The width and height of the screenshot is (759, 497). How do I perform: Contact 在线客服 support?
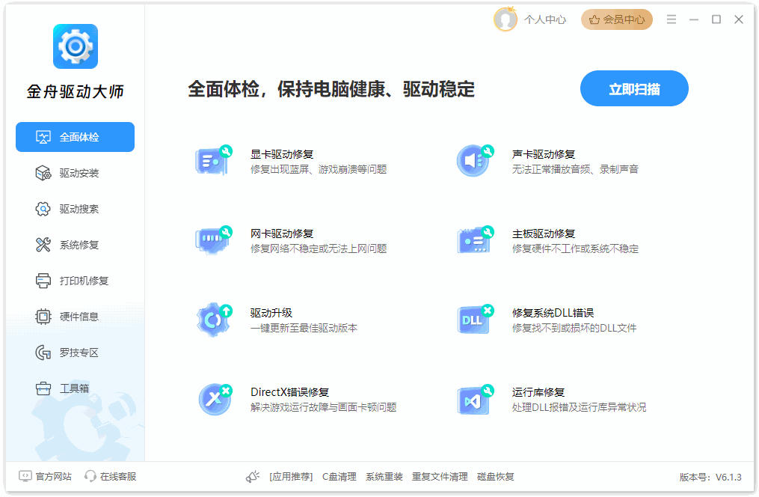(110, 477)
